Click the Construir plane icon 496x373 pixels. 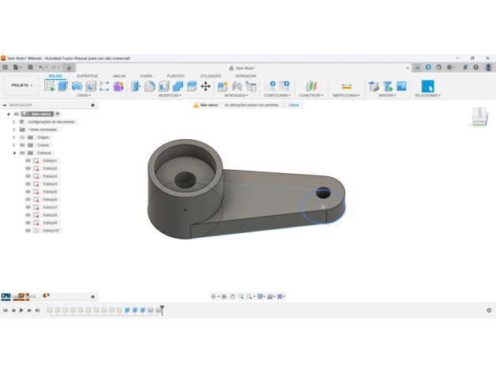coord(311,86)
